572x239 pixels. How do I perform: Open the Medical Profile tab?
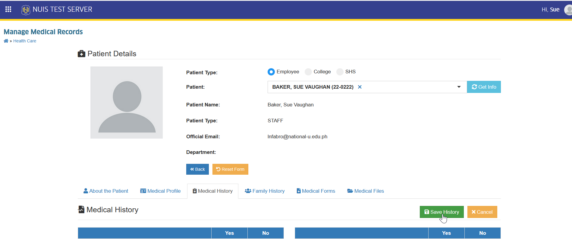pos(160,191)
